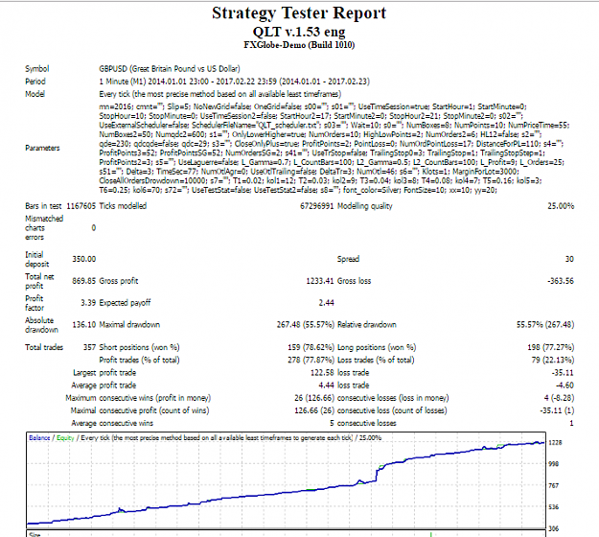The width and height of the screenshot is (599, 537).
Task: Click 'Balance' legend in the chart
Action: pos(39,438)
